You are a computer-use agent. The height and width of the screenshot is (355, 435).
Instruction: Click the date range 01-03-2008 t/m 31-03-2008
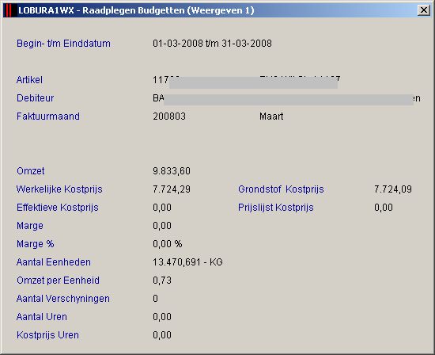(x=212, y=44)
